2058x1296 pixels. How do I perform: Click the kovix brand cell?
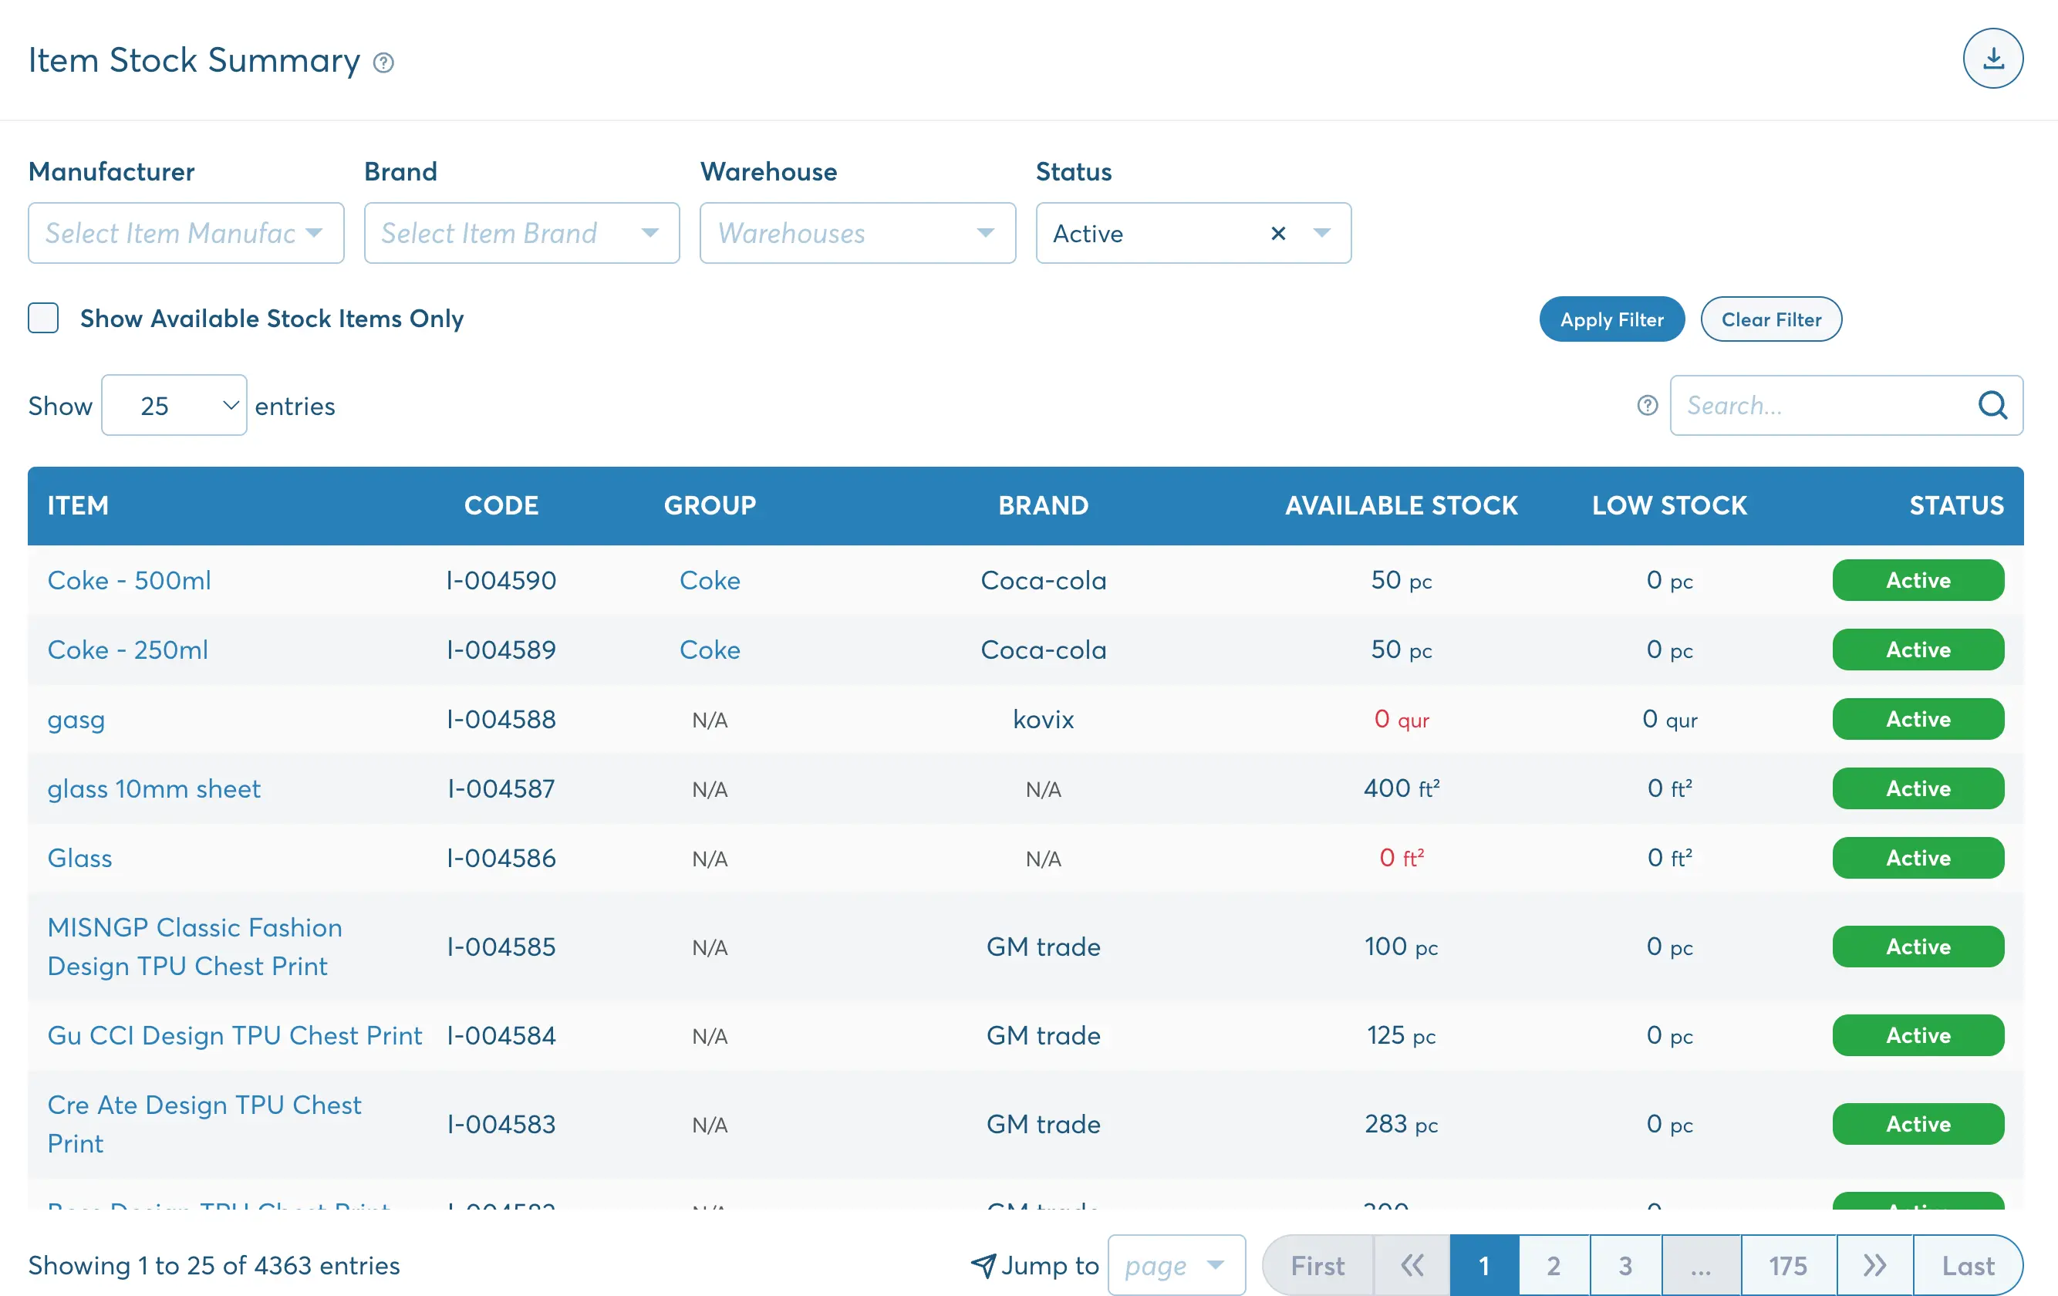pyautogui.click(x=1043, y=719)
